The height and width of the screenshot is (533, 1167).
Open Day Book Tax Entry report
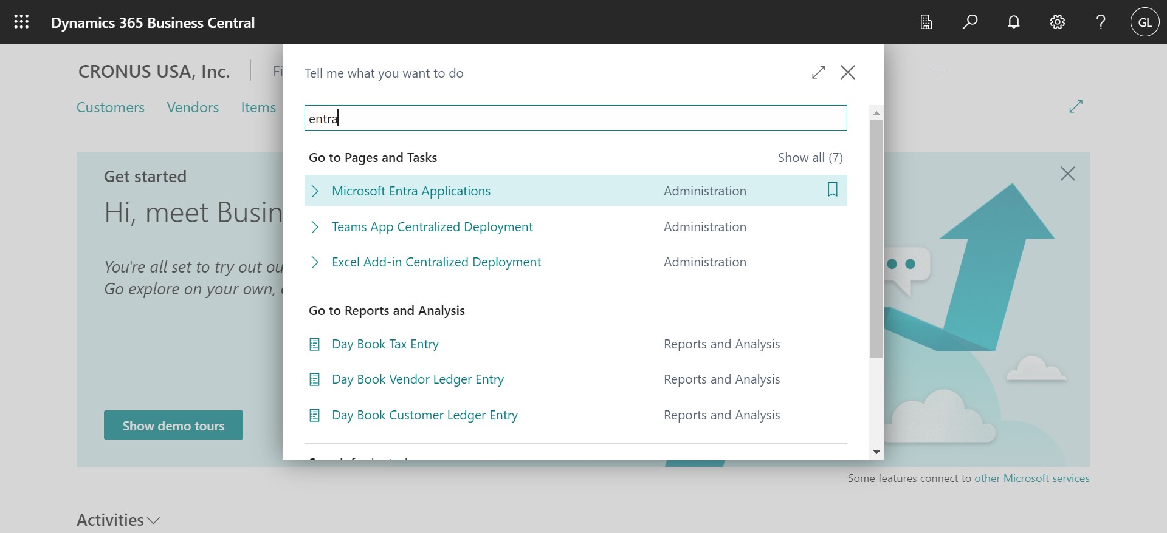point(385,344)
